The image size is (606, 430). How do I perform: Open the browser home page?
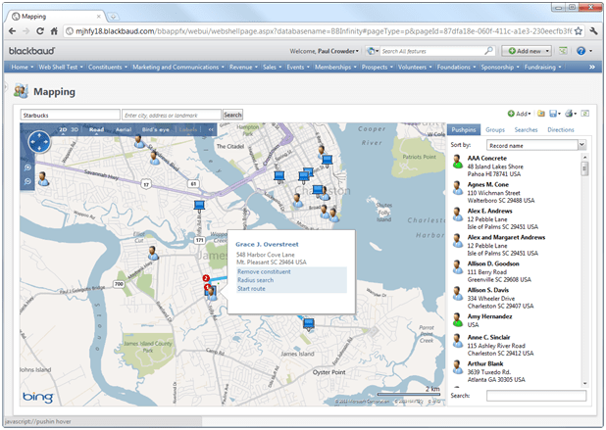(x=54, y=31)
